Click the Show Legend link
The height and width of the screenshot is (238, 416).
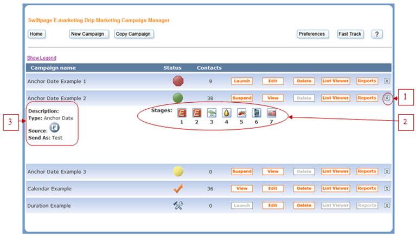[42, 58]
